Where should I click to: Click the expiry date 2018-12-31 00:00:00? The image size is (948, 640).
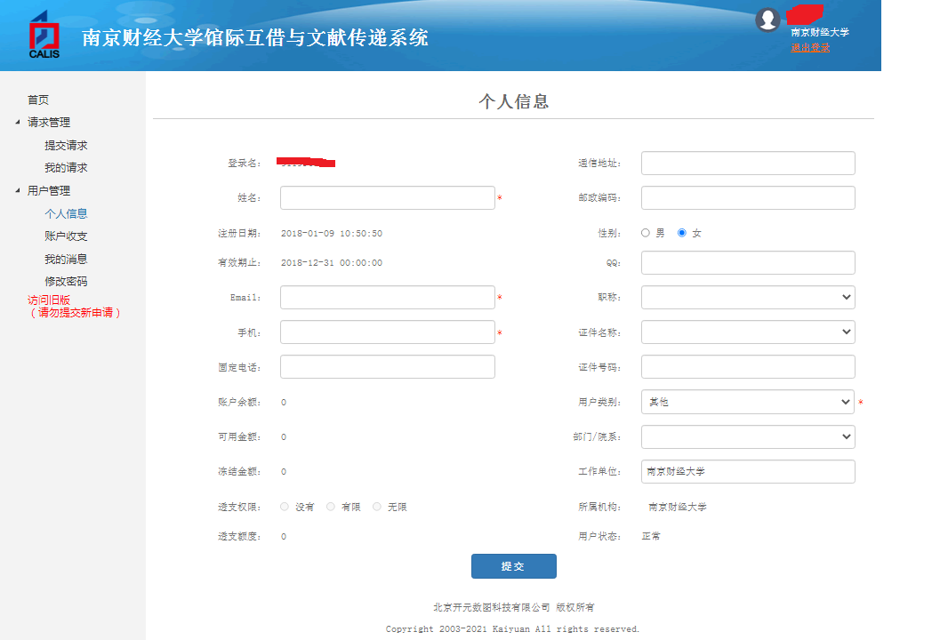pos(332,263)
